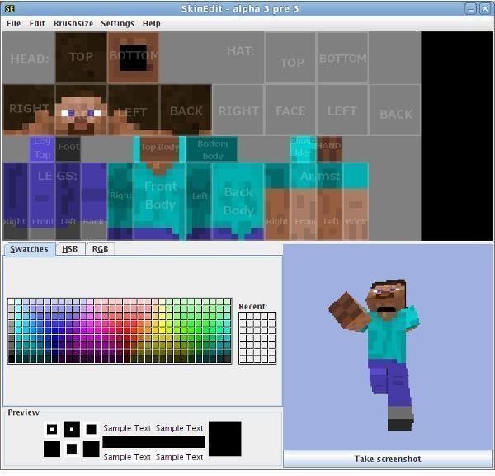Close the SkinEdit window
495x476 pixels.
click(485, 9)
